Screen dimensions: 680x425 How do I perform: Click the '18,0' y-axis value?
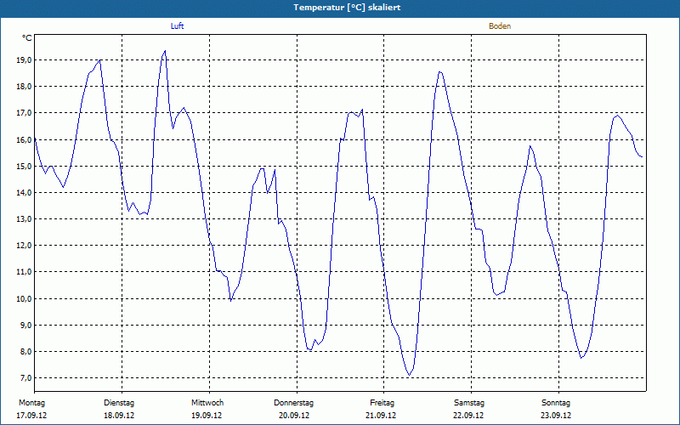(x=25, y=87)
